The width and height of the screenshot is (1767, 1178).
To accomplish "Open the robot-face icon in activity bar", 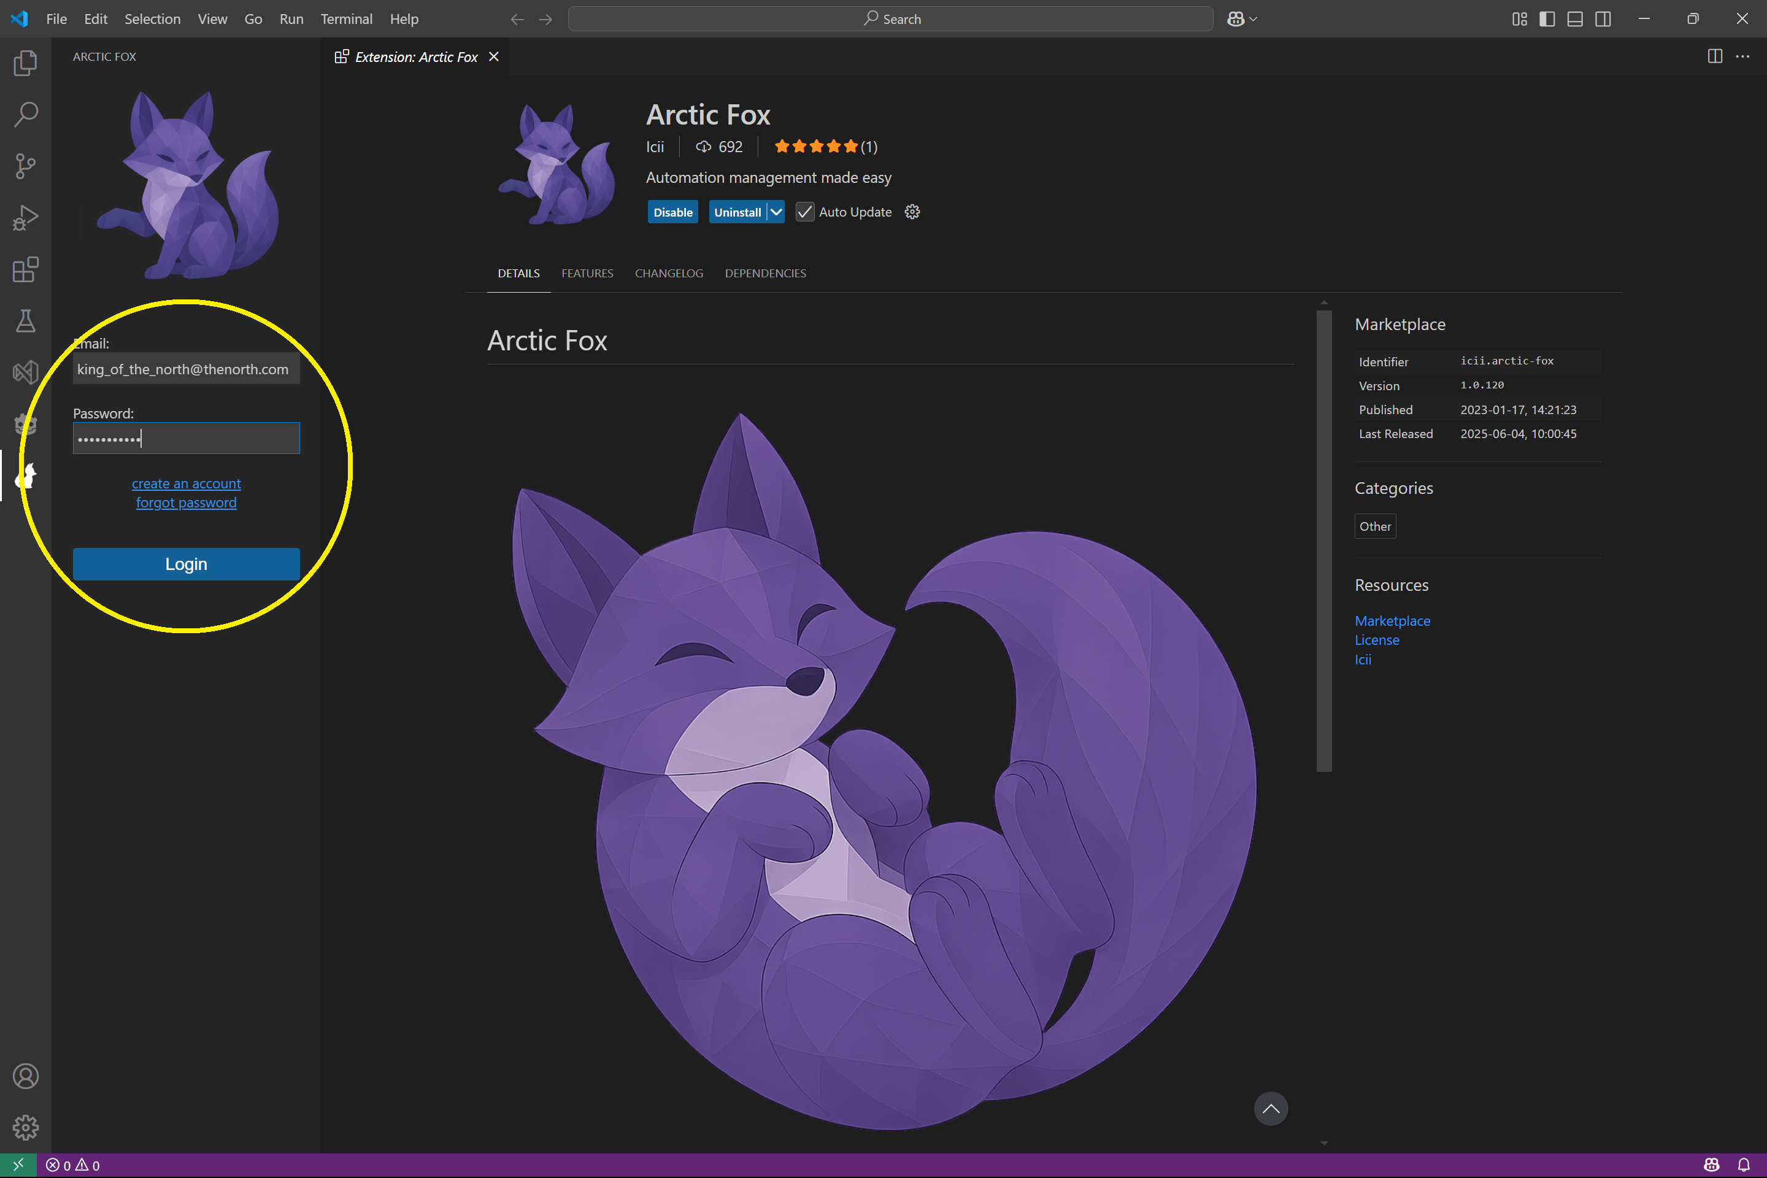I will point(26,424).
